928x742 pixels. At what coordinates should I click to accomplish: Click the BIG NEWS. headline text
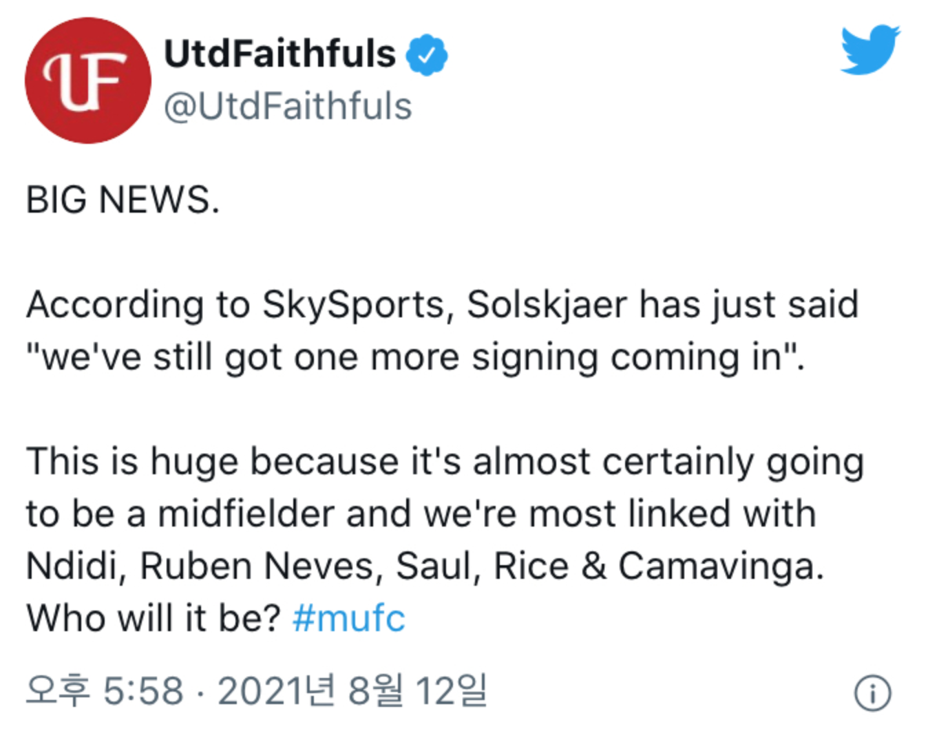tap(123, 200)
